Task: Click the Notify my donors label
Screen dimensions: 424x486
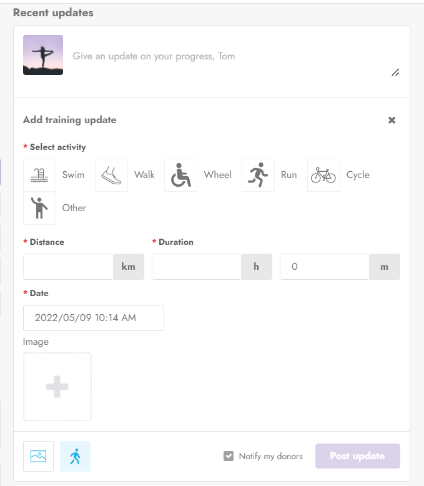Action: tap(270, 456)
